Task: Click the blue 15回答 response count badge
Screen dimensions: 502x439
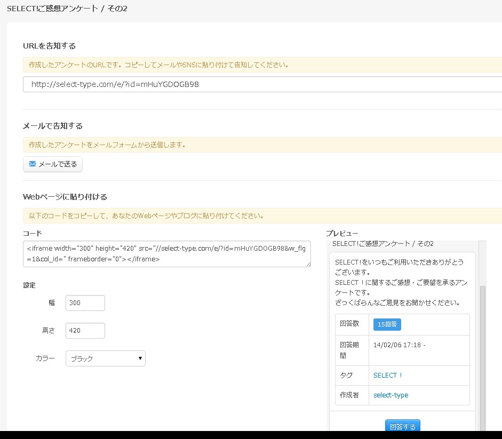Action: 387,324
